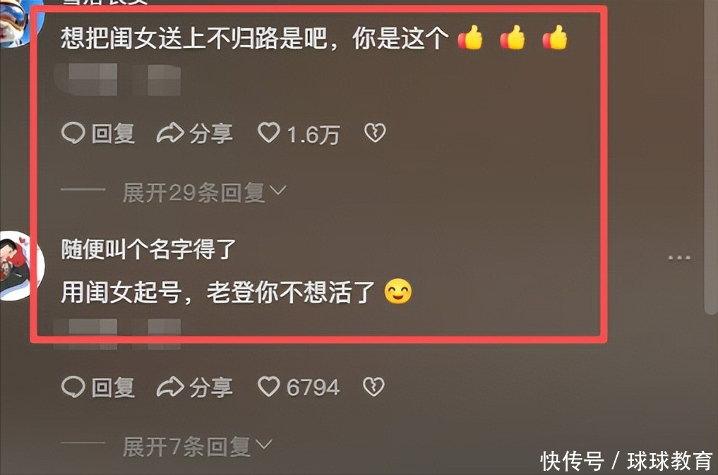Share the second comment via arrow icon
The width and height of the screenshot is (718, 475).
pyautogui.click(x=170, y=387)
